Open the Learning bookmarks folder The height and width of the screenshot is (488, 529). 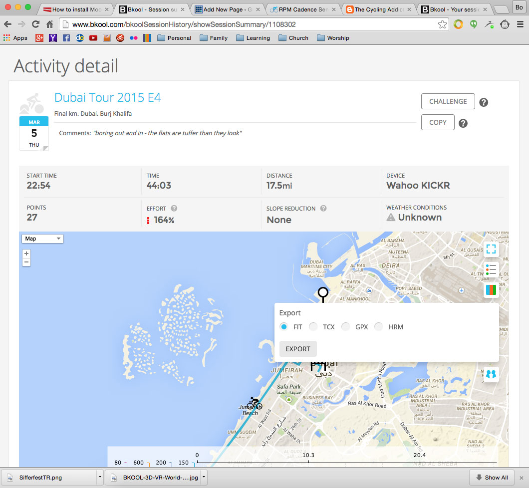tap(253, 38)
